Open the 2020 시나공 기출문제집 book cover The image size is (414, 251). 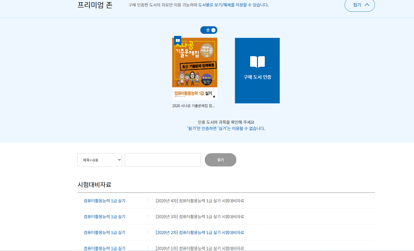(195, 69)
